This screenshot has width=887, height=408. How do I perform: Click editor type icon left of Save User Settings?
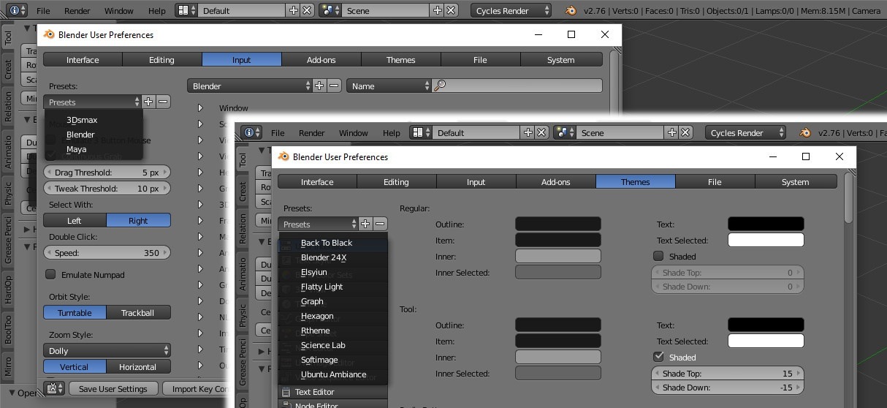[53, 389]
